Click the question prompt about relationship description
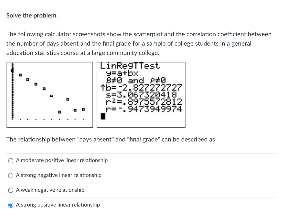Viewport: 283px width, 219px height. click(111, 140)
